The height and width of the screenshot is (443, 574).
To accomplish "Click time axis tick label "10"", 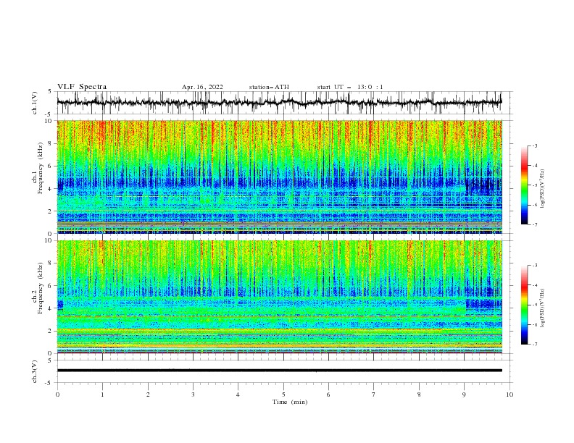I will [509, 395].
